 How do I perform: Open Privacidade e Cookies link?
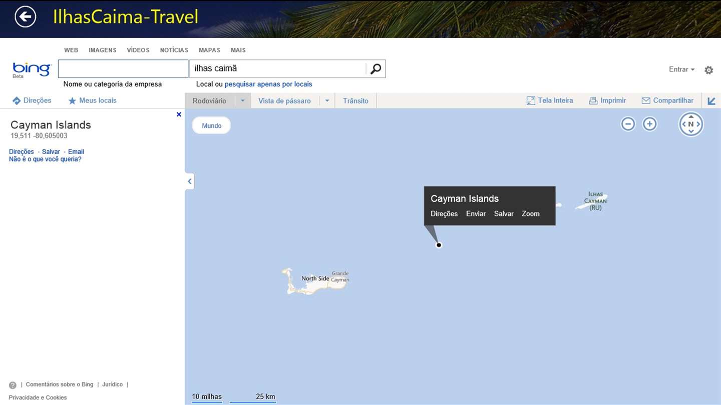coord(38,397)
